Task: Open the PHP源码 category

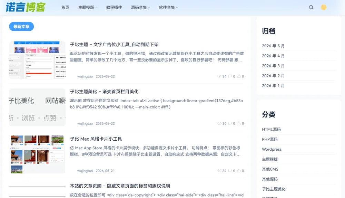Action: (270, 139)
